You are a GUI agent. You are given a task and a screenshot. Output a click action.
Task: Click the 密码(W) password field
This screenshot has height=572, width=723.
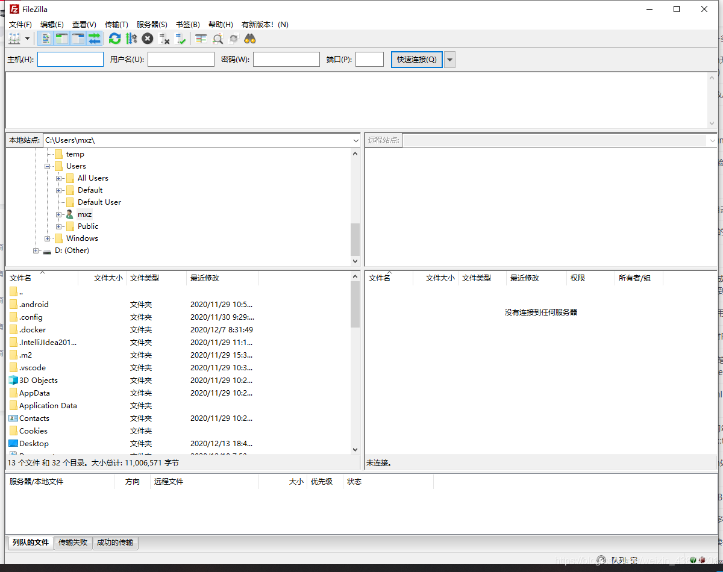pyautogui.click(x=286, y=59)
